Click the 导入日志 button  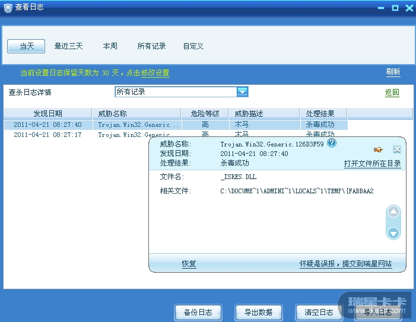point(378,313)
